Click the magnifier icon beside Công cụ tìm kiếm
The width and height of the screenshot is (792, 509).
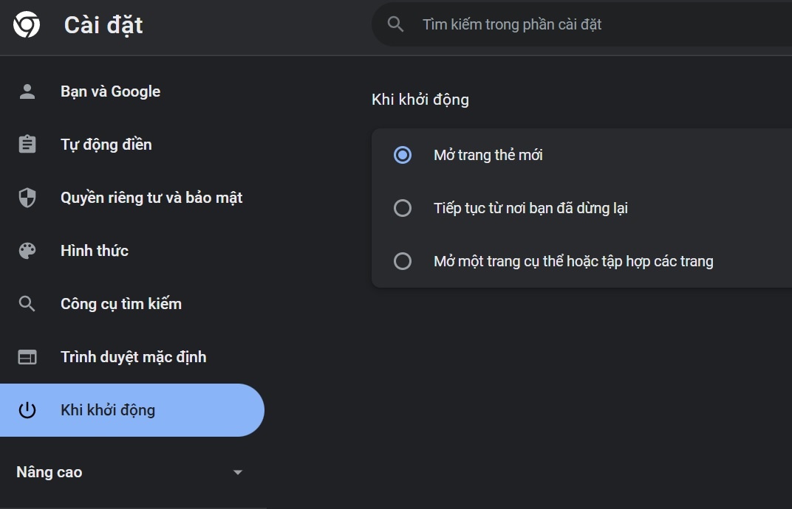click(x=27, y=303)
